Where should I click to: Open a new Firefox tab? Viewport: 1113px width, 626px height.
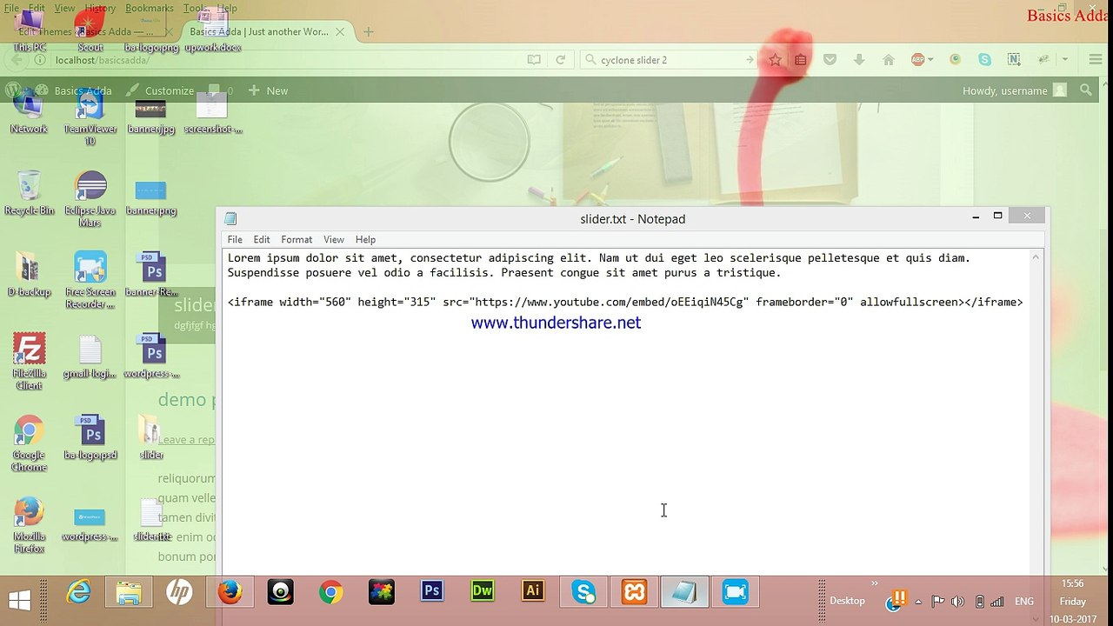pyautogui.click(x=369, y=32)
